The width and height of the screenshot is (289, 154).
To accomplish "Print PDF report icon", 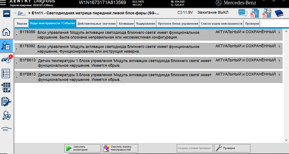I will click(267, 13).
